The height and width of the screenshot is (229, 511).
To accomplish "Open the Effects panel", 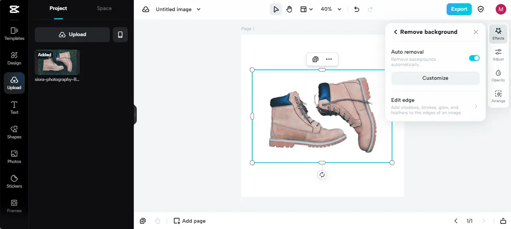I will pyautogui.click(x=498, y=34).
